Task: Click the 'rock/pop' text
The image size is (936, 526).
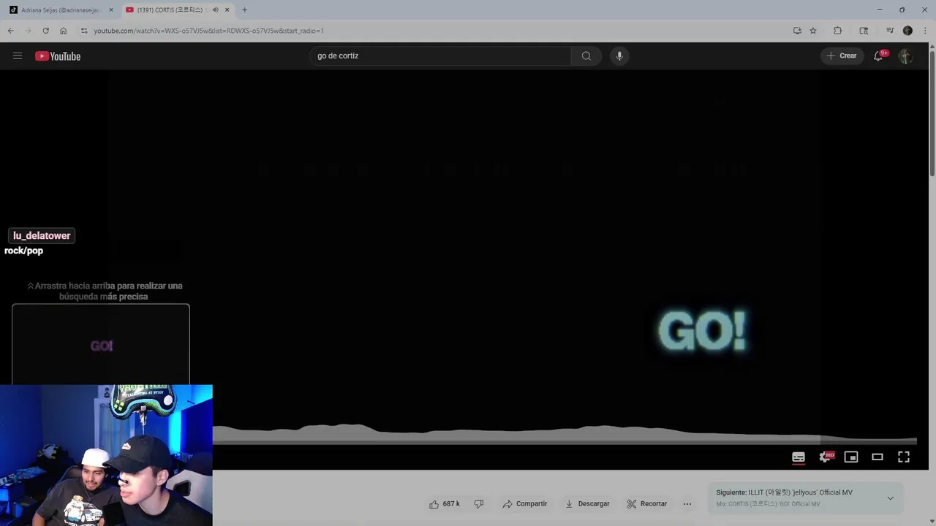Action: [x=24, y=251]
